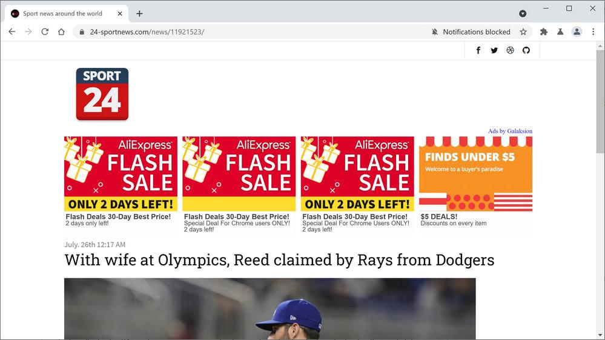View site security lock info
Screen dimensions: 605x340
click(82, 32)
